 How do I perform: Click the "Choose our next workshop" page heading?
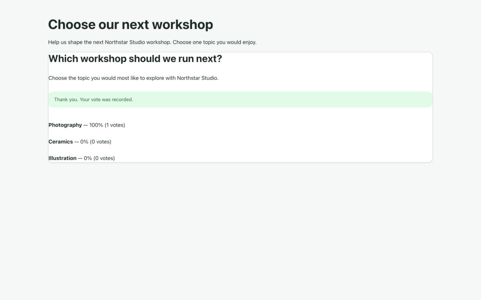pos(130,24)
